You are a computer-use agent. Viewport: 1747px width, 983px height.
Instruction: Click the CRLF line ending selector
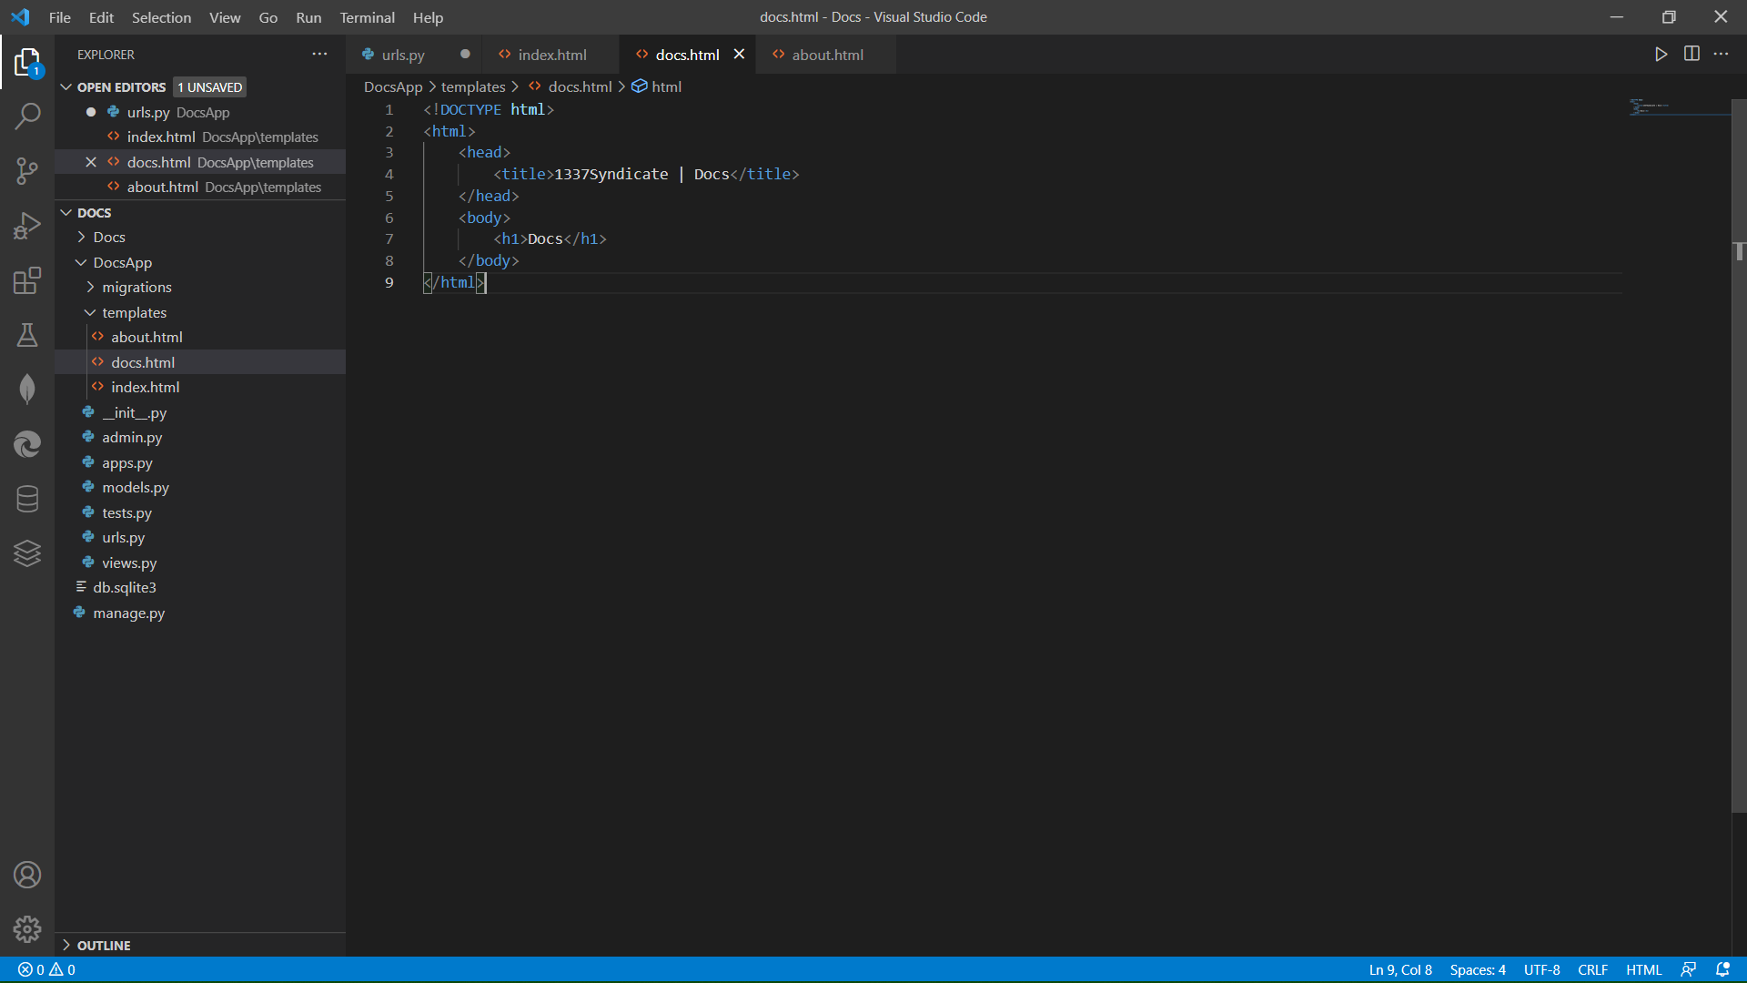point(1592,969)
